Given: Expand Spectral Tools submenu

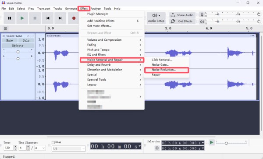Looking at the screenshot, I should point(111,80).
